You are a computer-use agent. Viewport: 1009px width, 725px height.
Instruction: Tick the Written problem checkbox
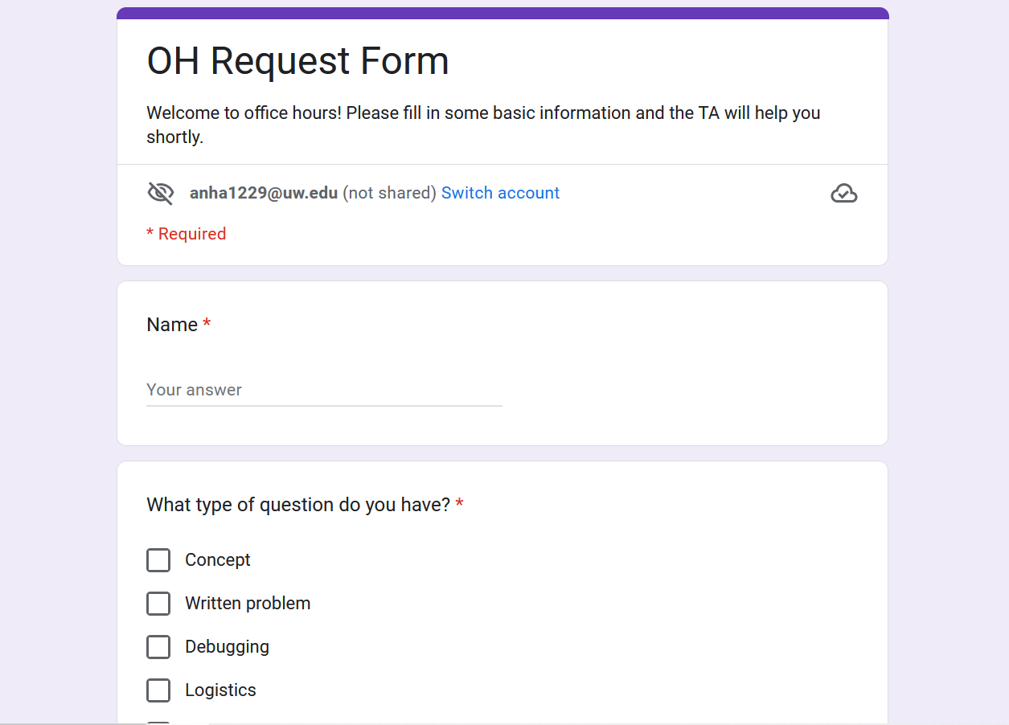pos(158,604)
